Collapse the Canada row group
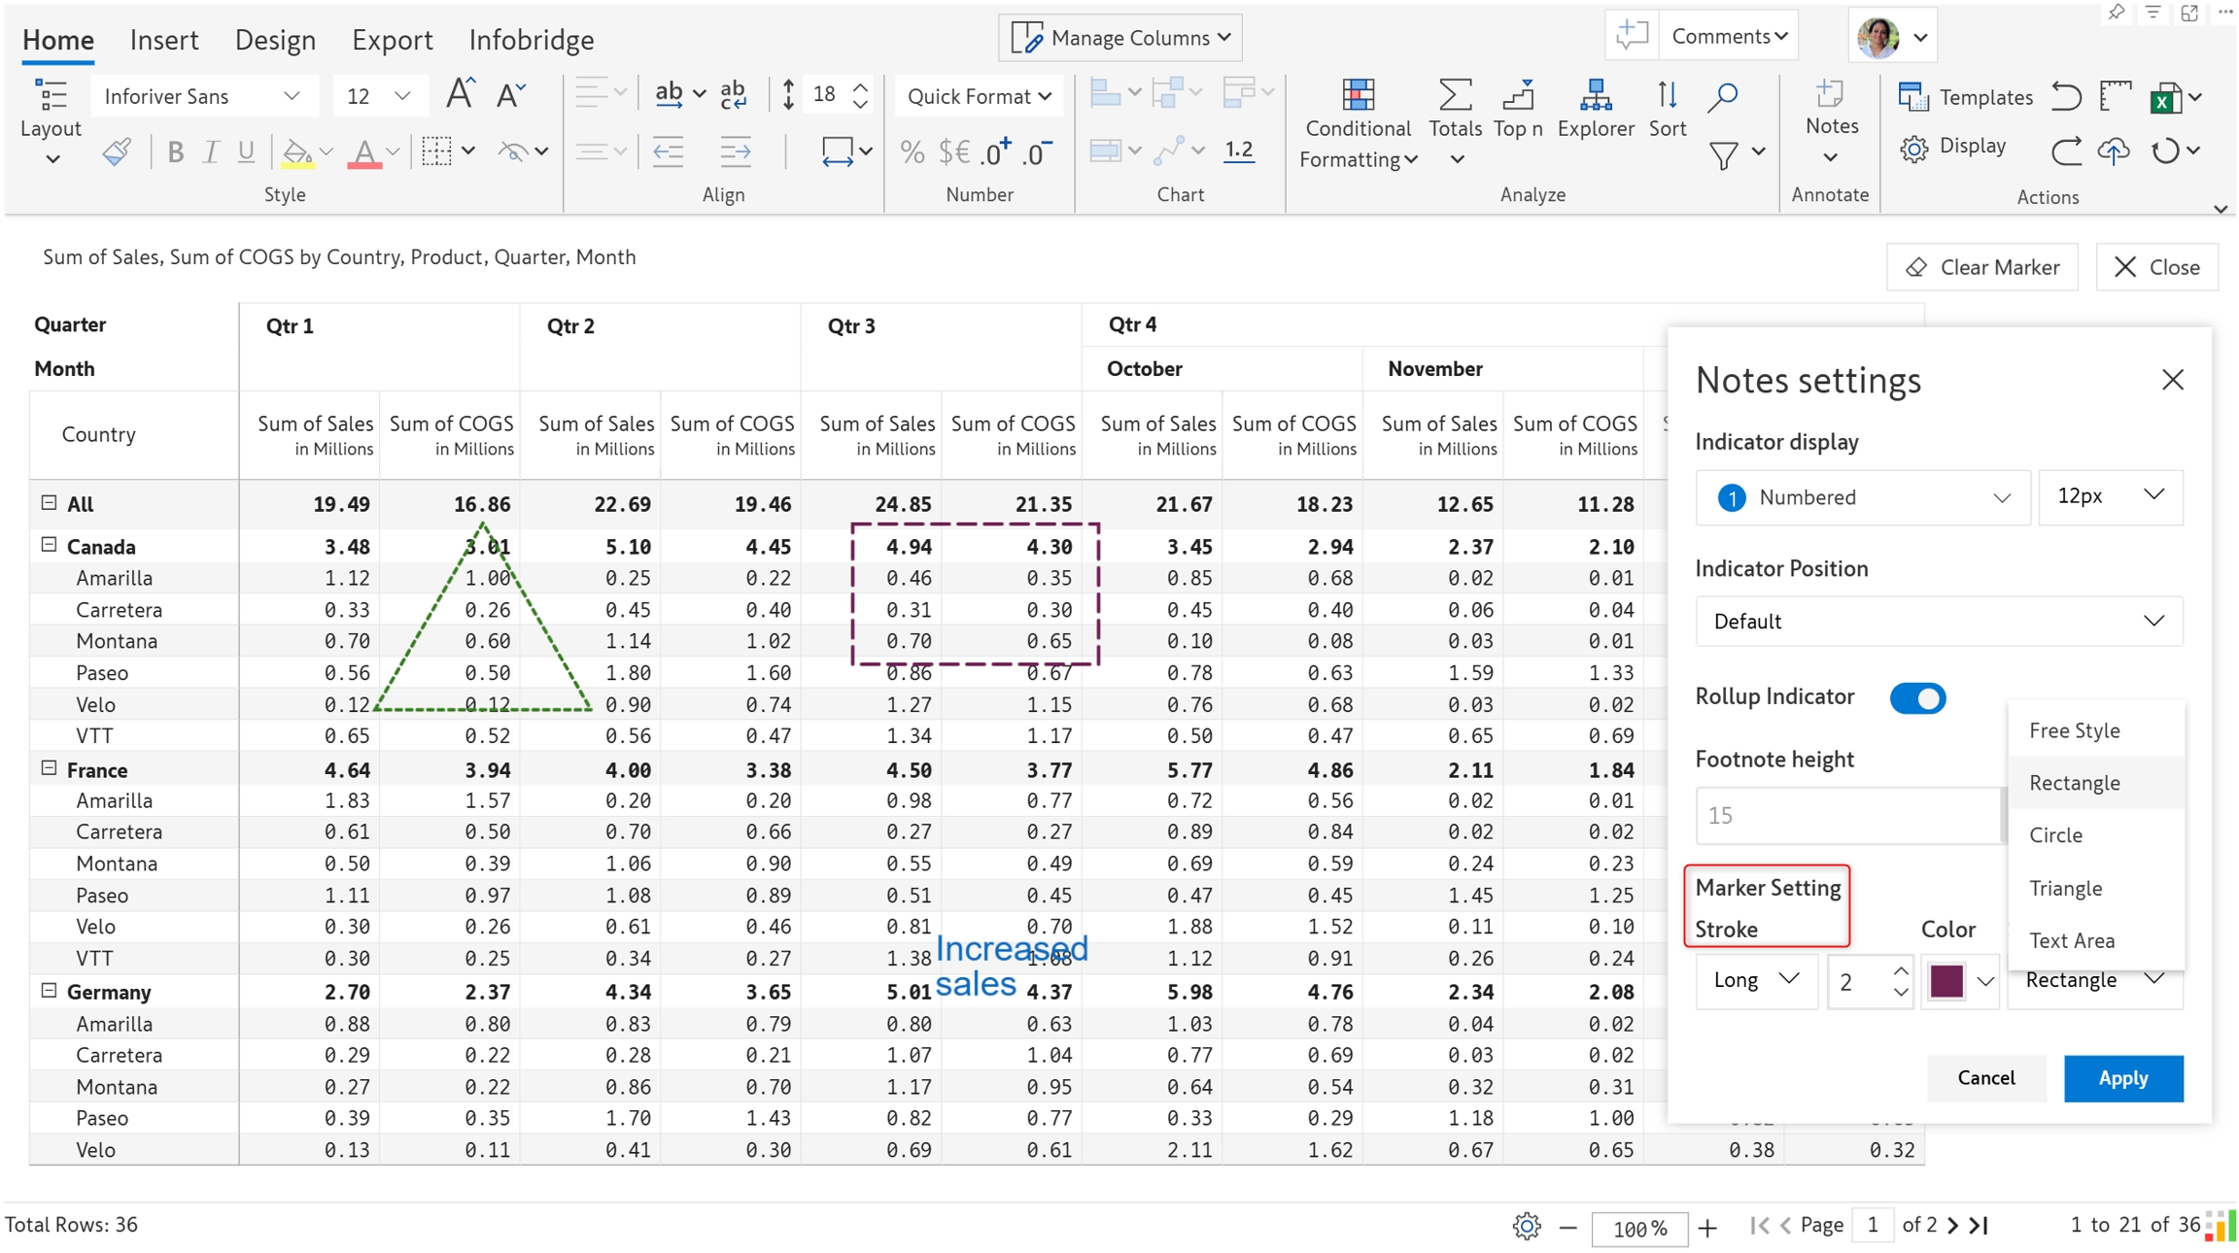The height and width of the screenshot is (1253, 2239). [x=49, y=545]
